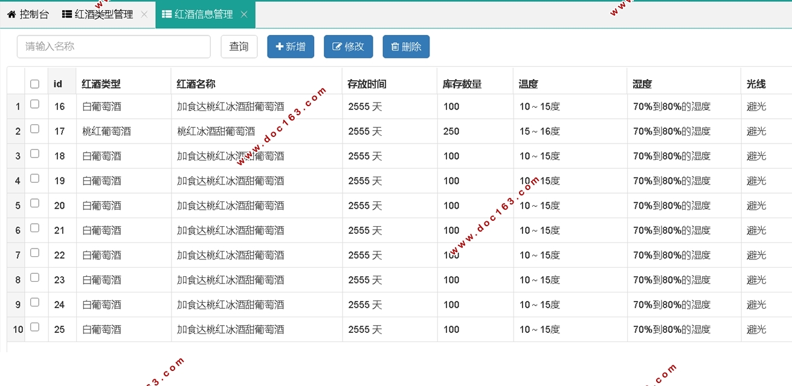792x386 pixels.
Task: Click the list icon on 红酒类型管理 tab
Action: tap(67, 14)
